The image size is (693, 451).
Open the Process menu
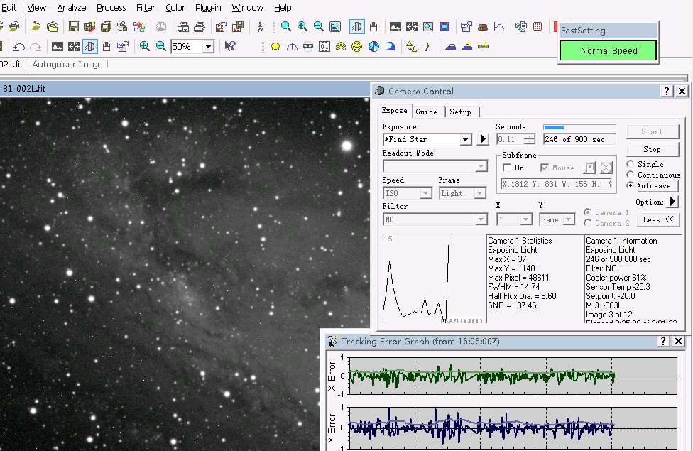coord(111,8)
